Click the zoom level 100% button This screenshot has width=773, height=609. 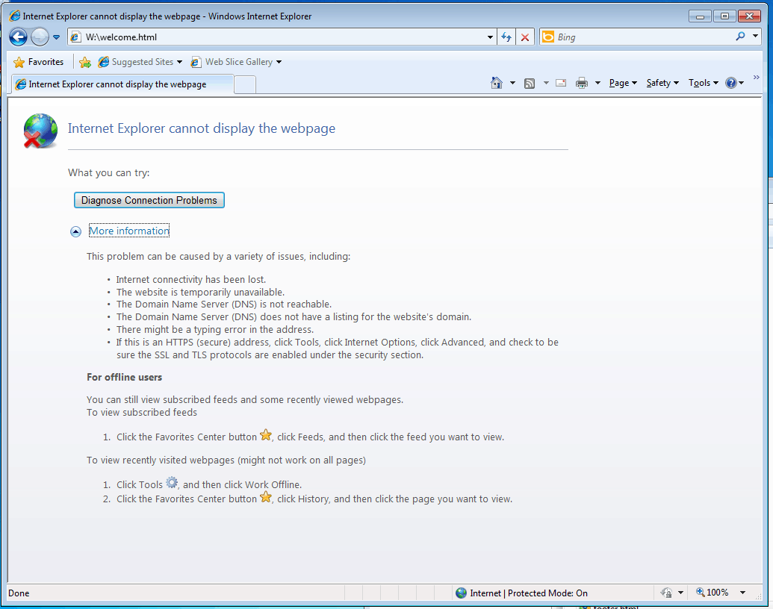713,593
